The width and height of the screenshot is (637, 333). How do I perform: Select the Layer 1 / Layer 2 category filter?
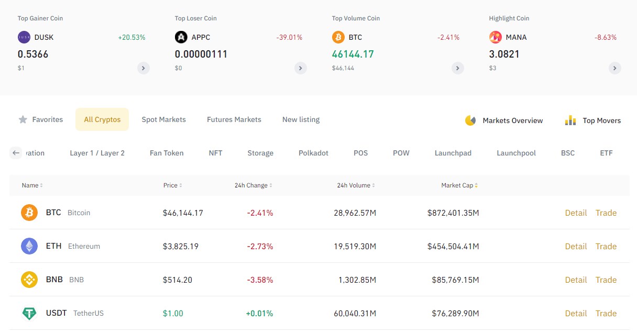[97, 153]
